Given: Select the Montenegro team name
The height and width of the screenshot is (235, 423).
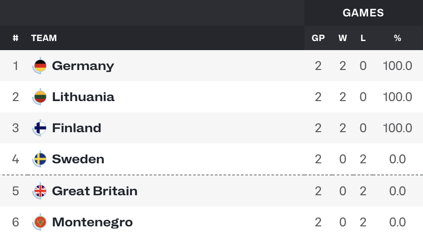Looking at the screenshot, I should (92, 222).
